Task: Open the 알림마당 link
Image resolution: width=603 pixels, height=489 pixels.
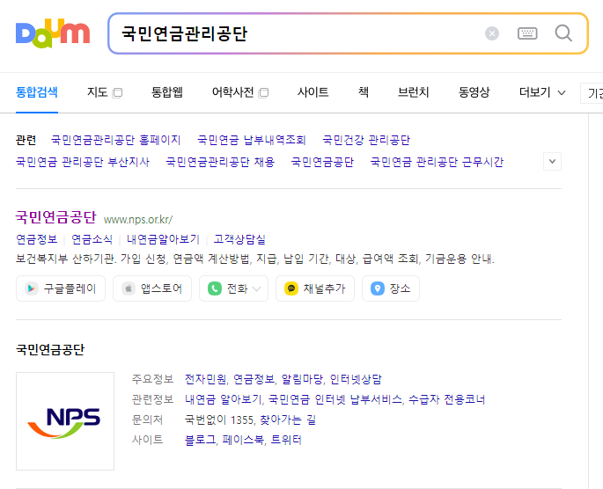Action: (x=302, y=380)
